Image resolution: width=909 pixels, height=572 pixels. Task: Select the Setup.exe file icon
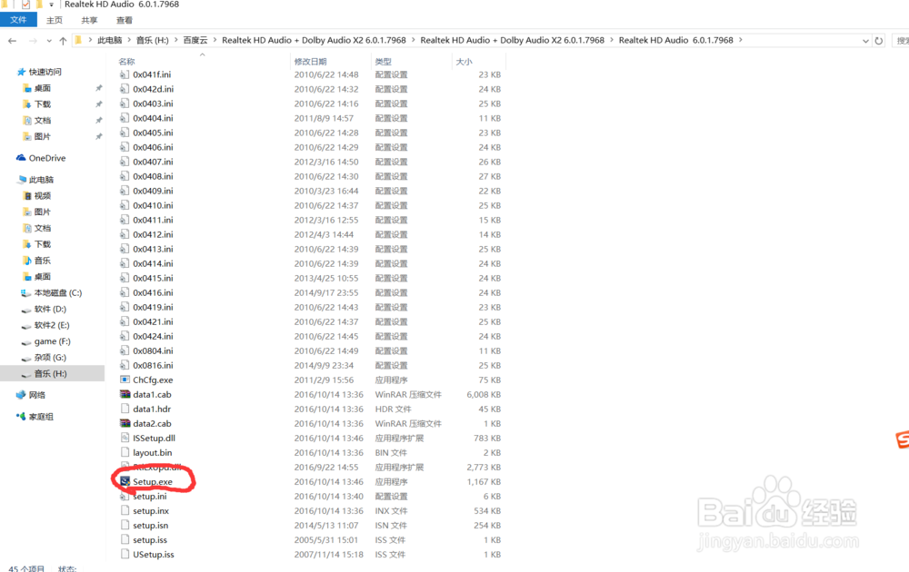click(x=125, y=481)
